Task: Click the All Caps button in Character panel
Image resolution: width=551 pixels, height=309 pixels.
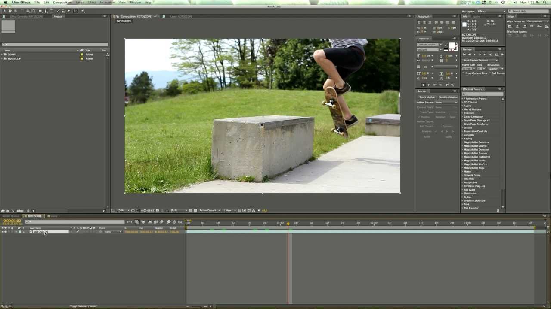Action: [x=435, y=85]
